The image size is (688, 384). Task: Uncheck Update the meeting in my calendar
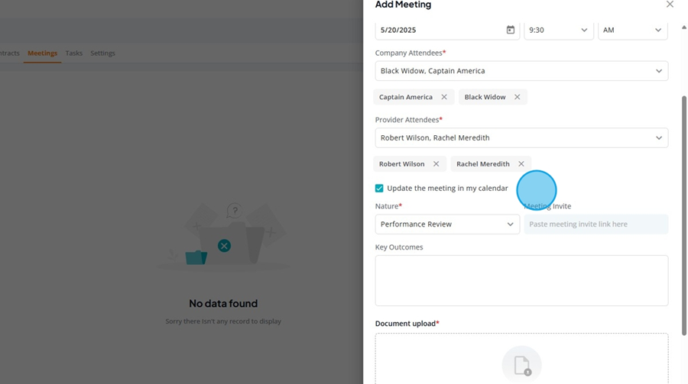(x=379, y=188)
